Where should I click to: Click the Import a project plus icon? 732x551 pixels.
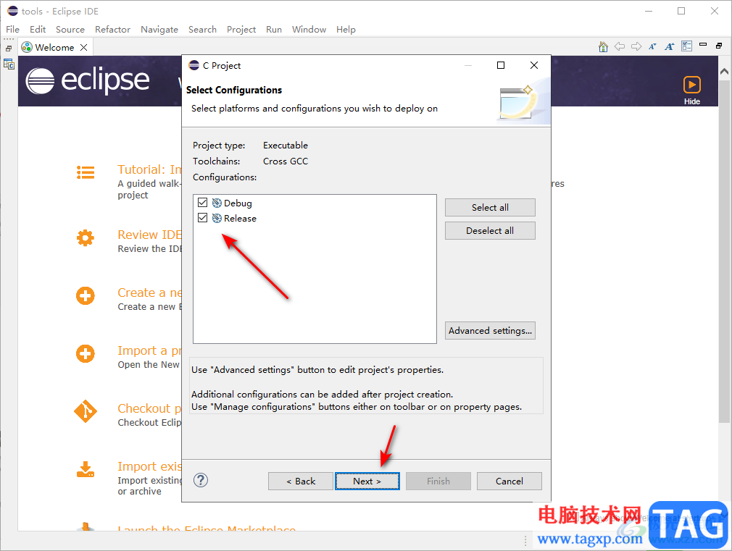86,353
